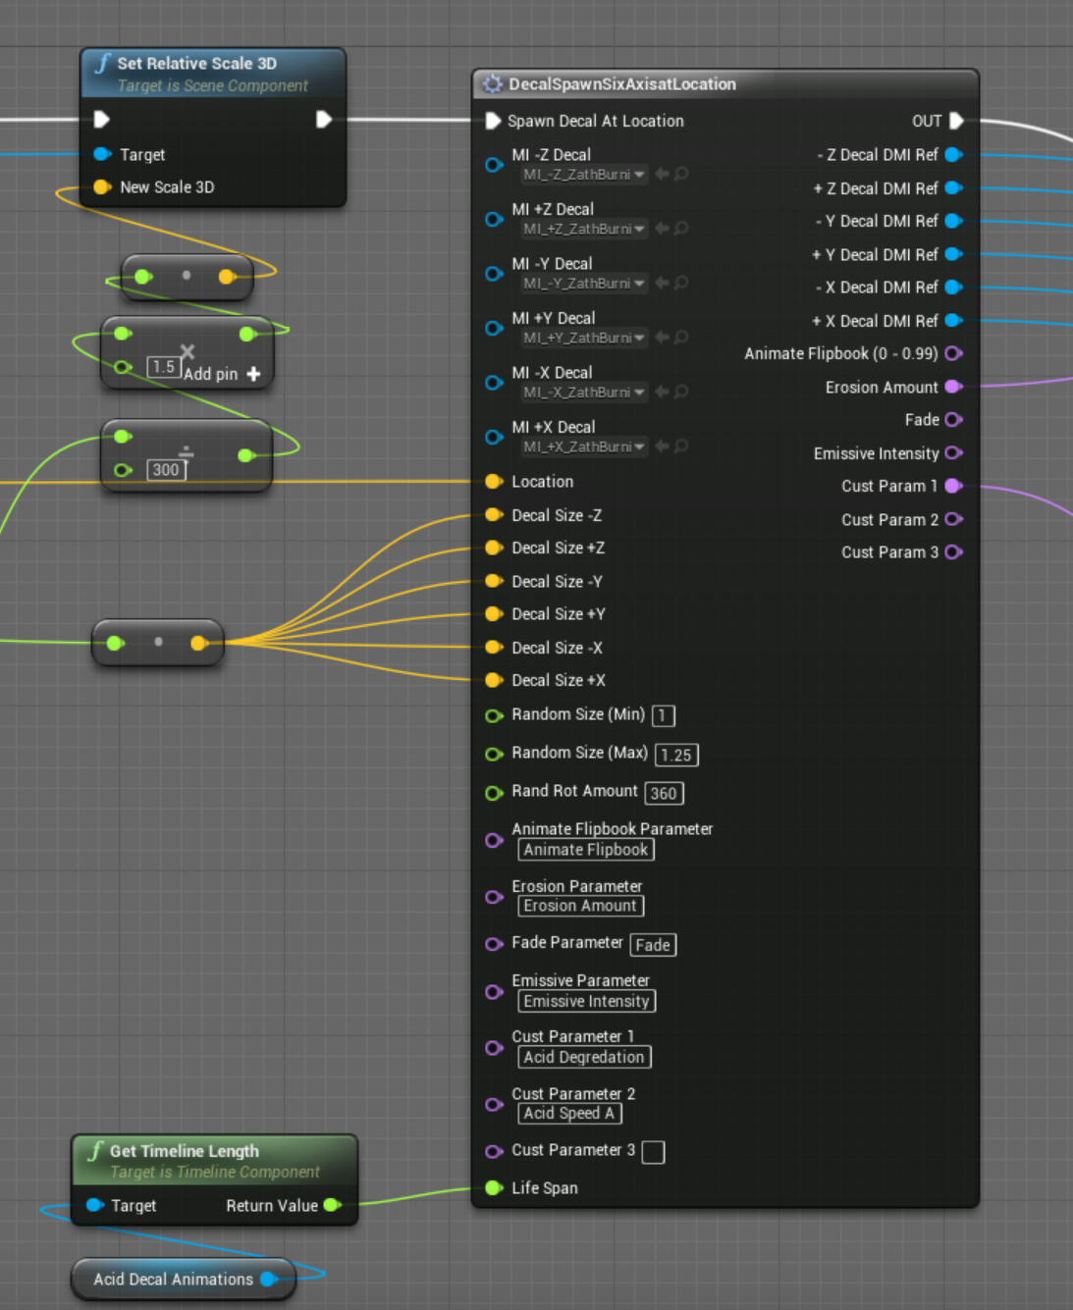Expand the MI +X Decal asset dropdown
Image resolution: width=1073 pixels, height=1310 pixels.
583,446
